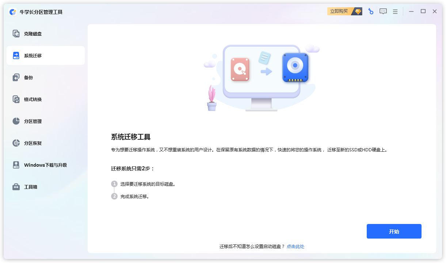Open 分区管理 pie chart icon
The width and height of the screenshot is (446, 263).
16,121
